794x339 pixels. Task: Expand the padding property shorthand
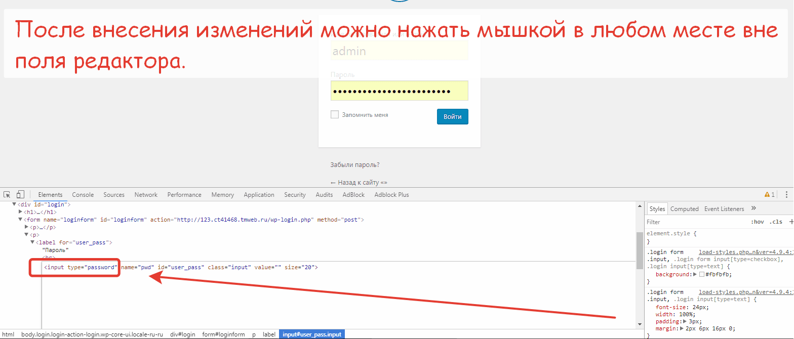[x=685, y=321]
